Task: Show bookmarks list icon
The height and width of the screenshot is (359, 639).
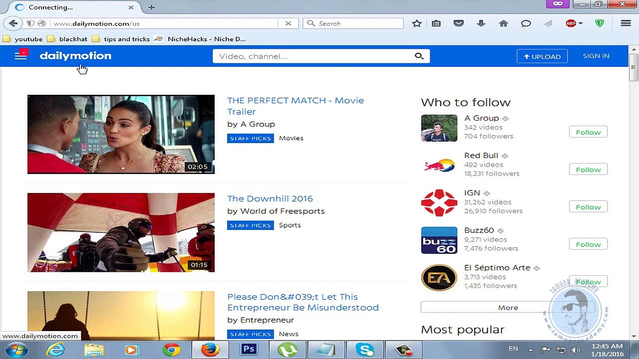Action: pos(436,23)
